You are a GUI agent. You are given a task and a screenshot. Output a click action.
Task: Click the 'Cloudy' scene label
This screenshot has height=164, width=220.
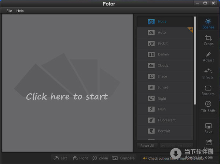(x=163, y=65)
